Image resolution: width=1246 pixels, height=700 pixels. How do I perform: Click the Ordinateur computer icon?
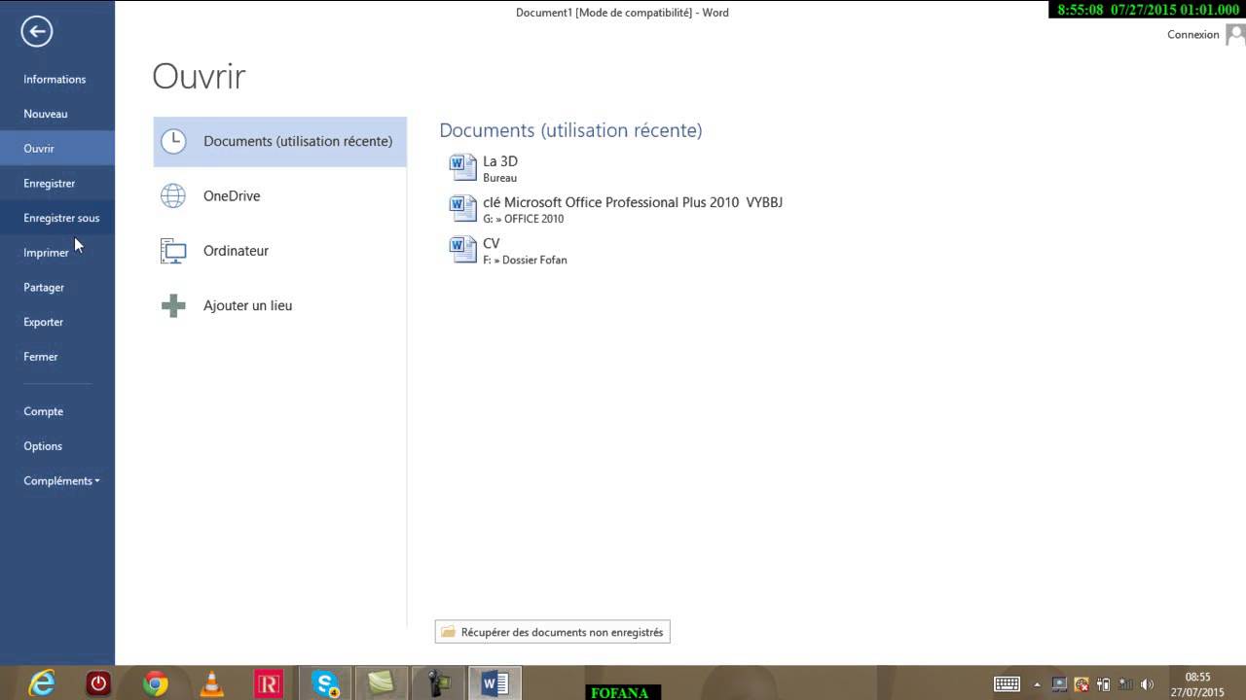click(173, 251)
